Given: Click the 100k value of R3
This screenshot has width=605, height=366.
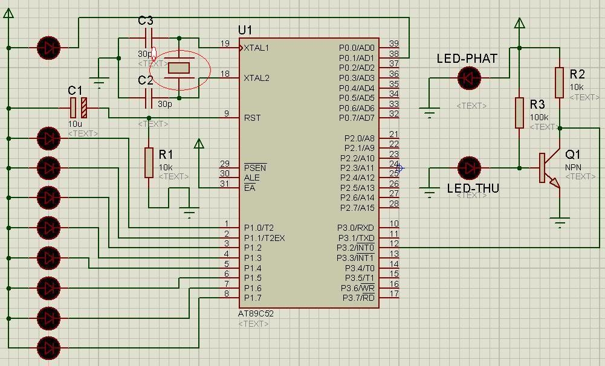Looking at the screenshot, I should click(x=539, y=117).
